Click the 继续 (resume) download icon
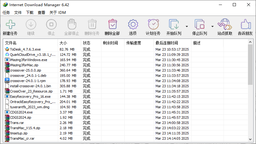The image size is (256, 144). pos(31,24)
